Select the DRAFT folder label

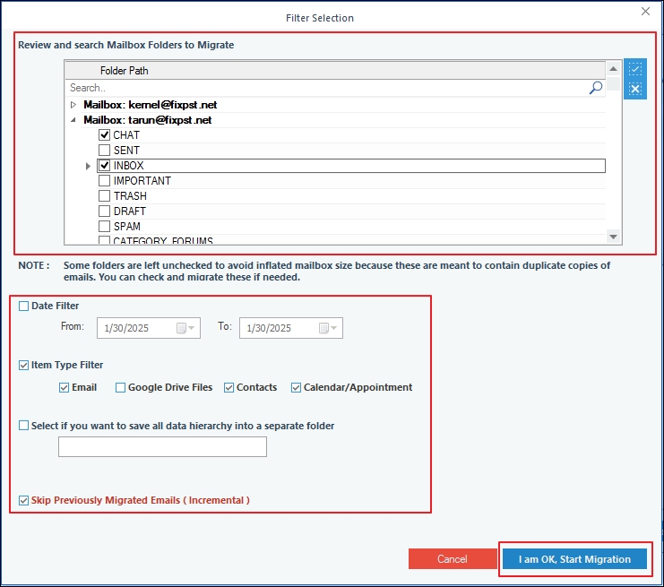pos(130,211)
